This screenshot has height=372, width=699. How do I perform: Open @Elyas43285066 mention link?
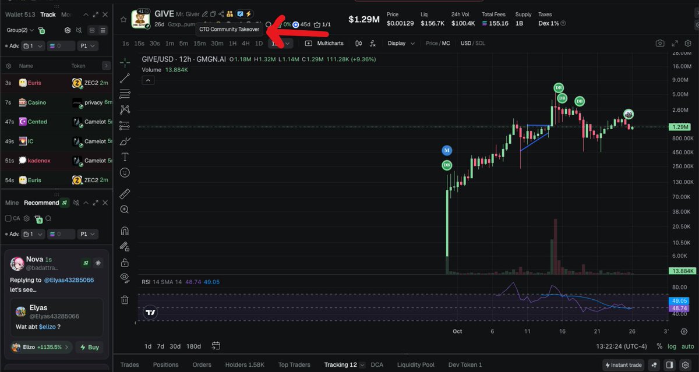point(69,281)
